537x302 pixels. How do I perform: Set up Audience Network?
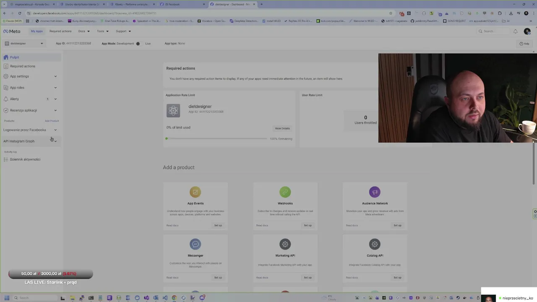click(x=397, y=225)
